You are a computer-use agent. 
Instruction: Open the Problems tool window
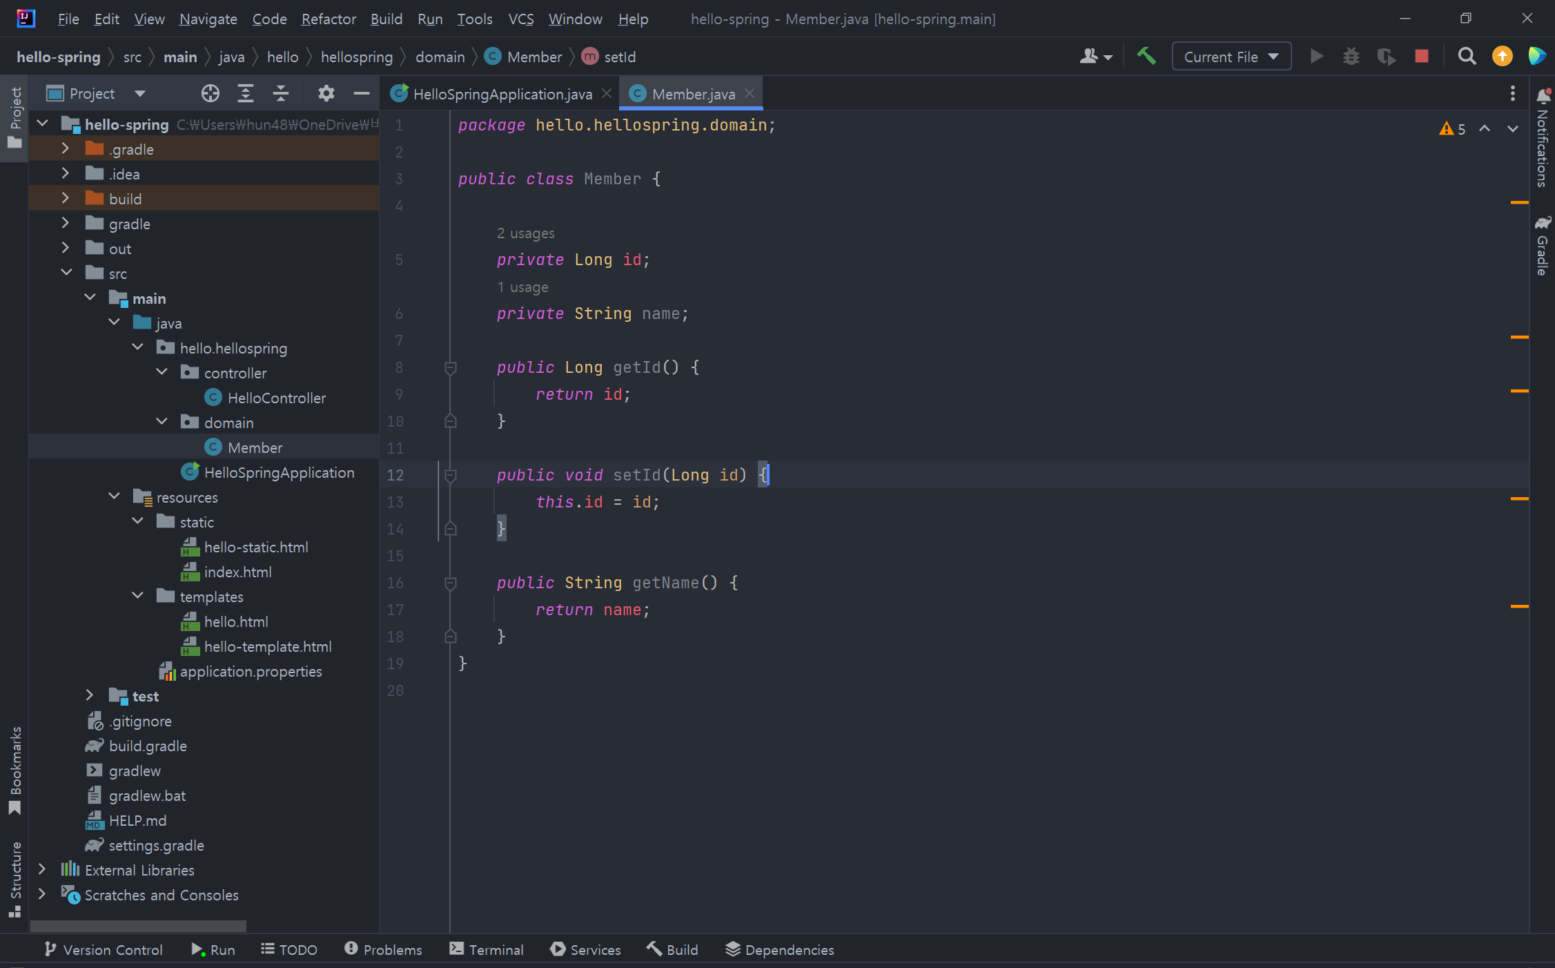click(x=383, y=949)
